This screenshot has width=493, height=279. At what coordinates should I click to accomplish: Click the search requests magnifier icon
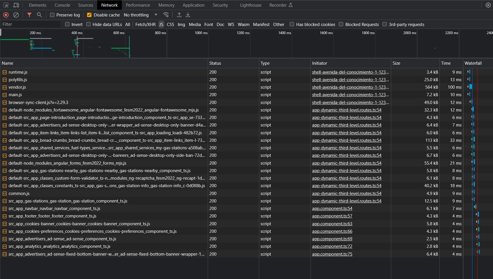(x=40, y=15)
